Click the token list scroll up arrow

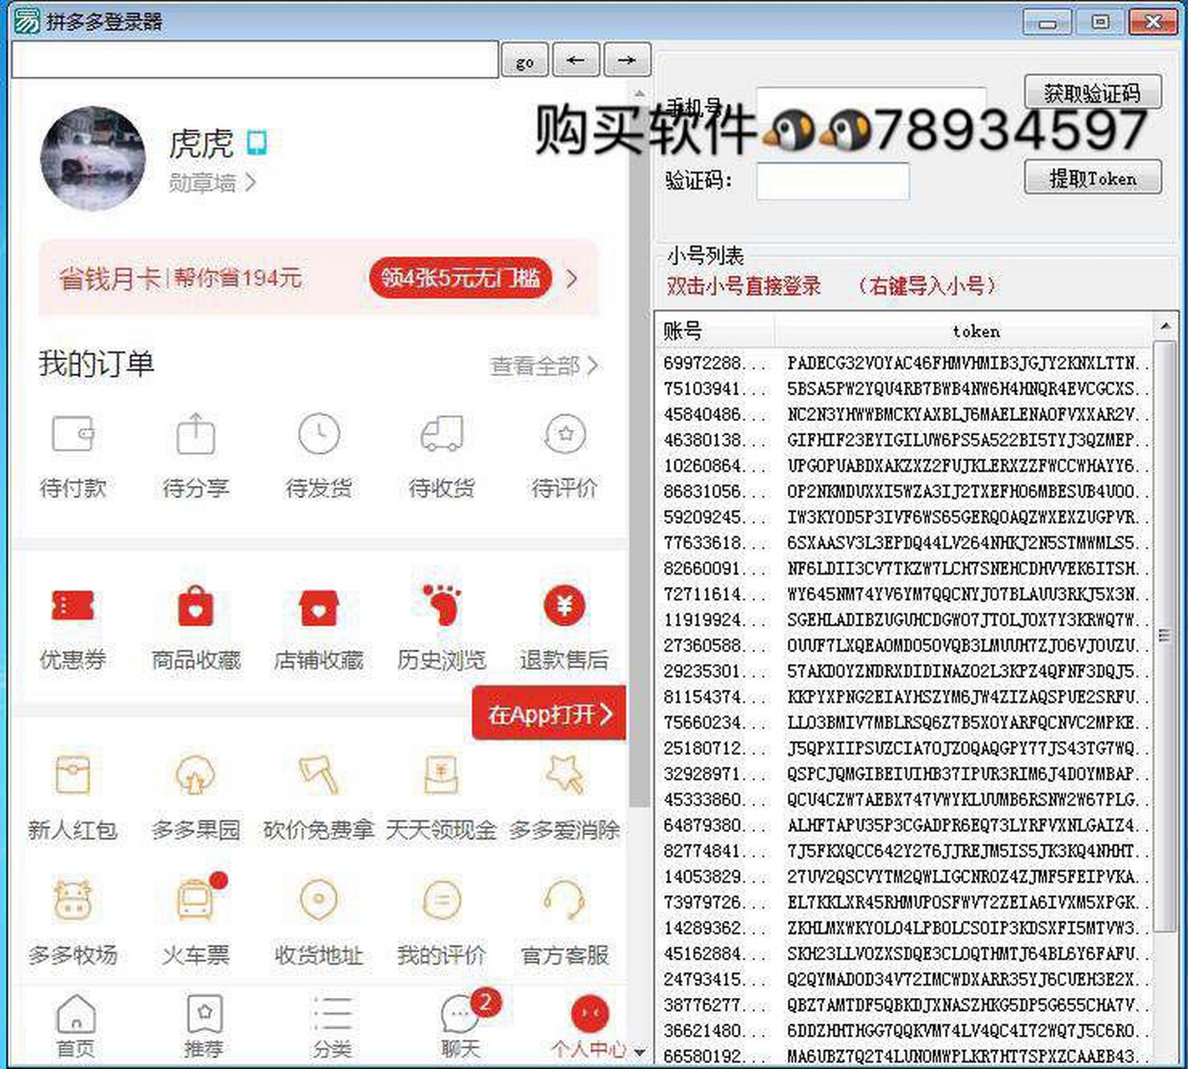tap(1165, 325)
